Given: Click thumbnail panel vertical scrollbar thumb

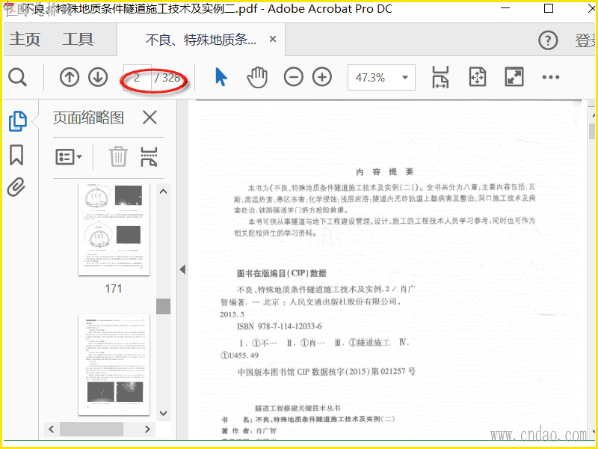Looking at the screenshot, I should pos(163,307).
